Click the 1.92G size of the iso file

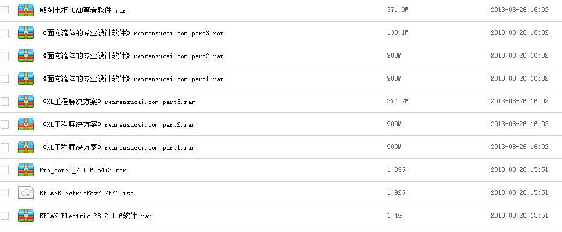click(x=396, y=193)
